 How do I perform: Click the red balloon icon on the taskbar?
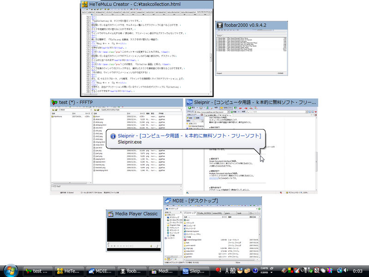tap(218, 271)
